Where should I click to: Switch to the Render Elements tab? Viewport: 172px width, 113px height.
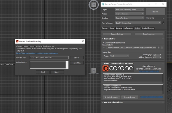(148, 28)
